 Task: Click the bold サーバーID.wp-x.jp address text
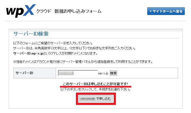[x=28, y=53]
